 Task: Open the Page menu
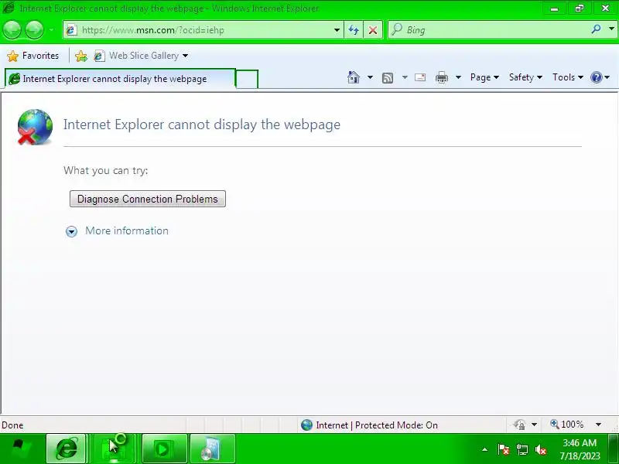484,77
